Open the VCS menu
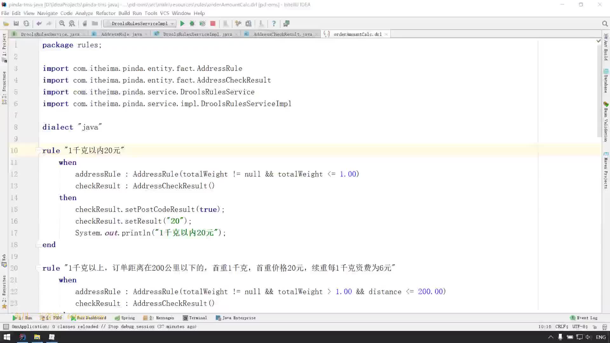The width and height of the screenshot is (610, 343). [164, 13]
